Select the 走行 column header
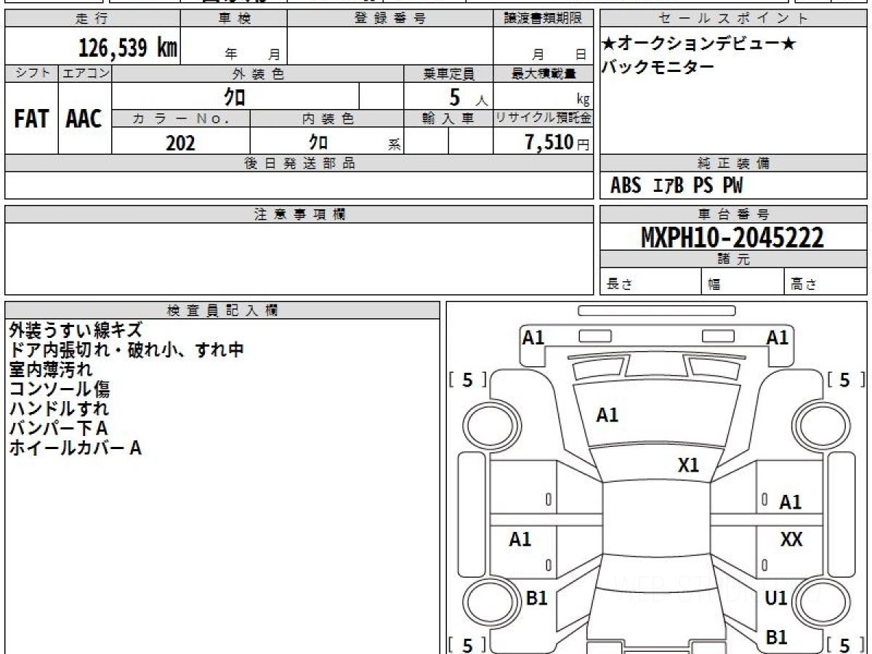 pos(92,19)
